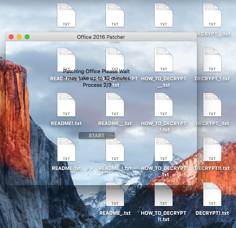Select the HOW_TO_DECRYPT__.txt file icon

pyautogui.click(x=163, y=60)
